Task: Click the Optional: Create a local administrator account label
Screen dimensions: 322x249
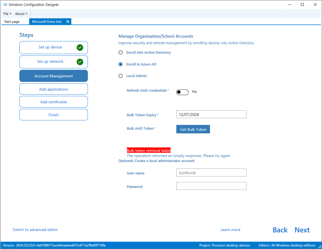Action: point(156,161)
